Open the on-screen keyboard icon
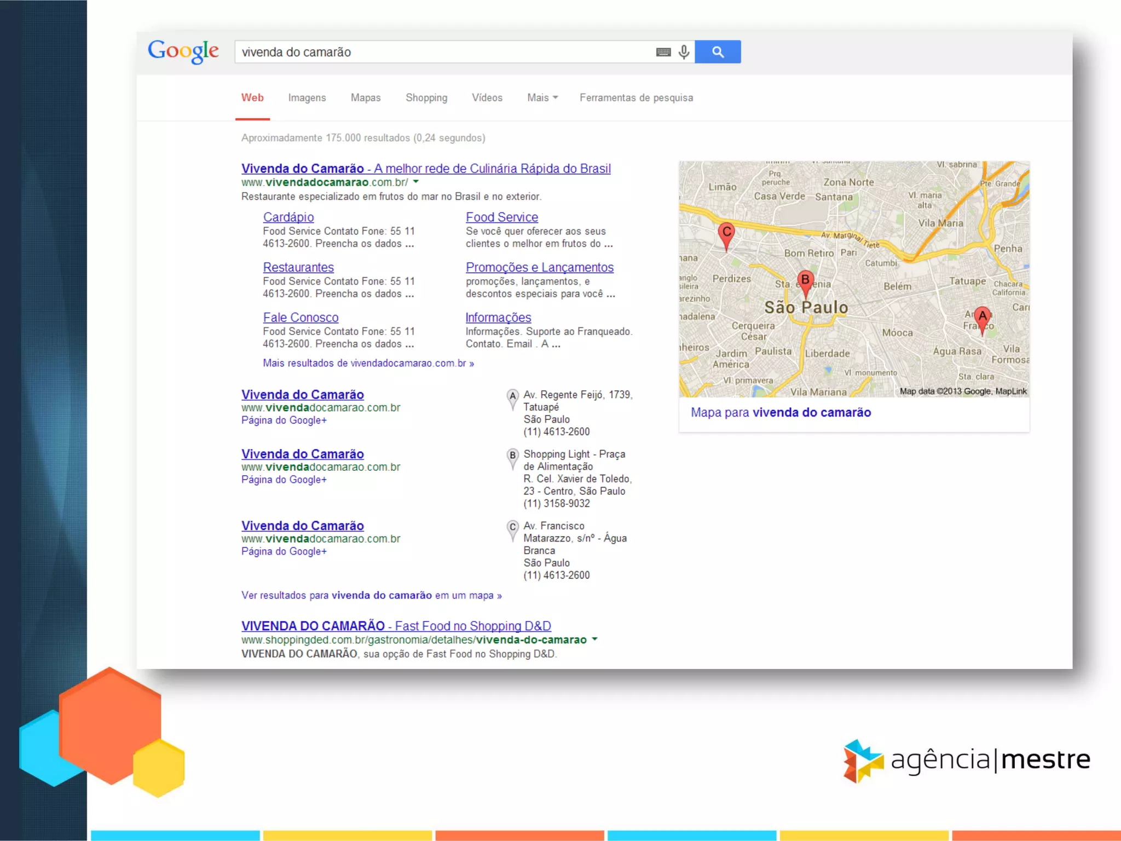This screenshot has height=841, width=1121. click(x=663, y=52)
